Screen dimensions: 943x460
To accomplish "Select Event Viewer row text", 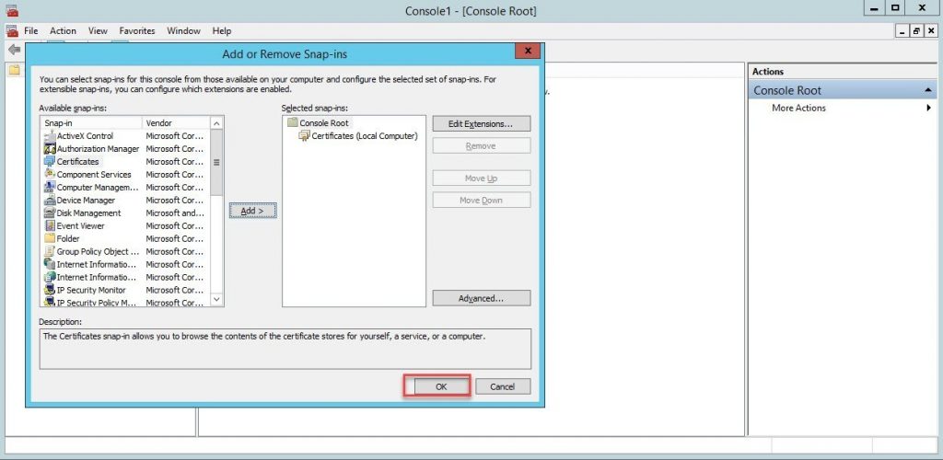I will (81, 225).
